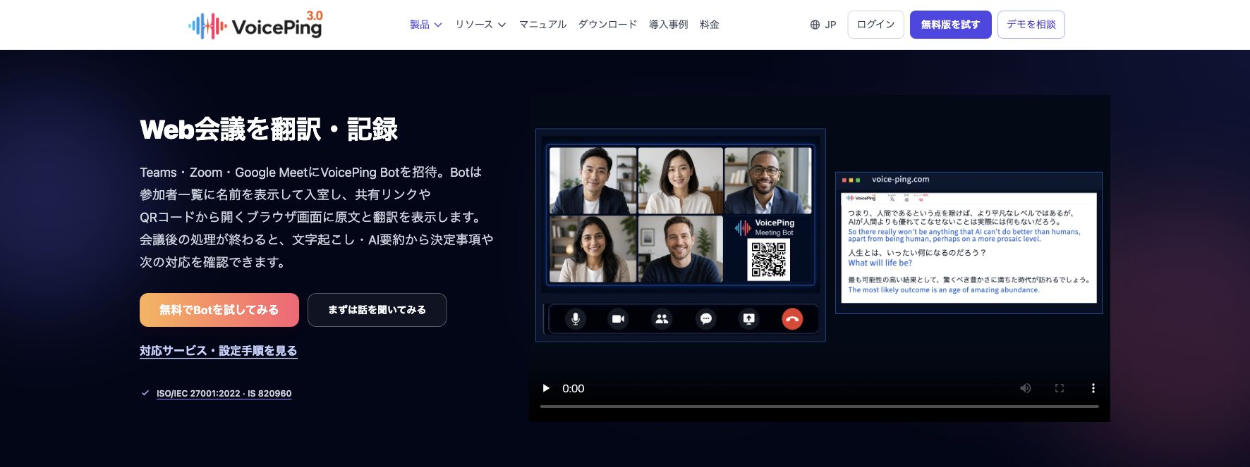Click the VoicePing 3.0 logo

click(255, 25)
